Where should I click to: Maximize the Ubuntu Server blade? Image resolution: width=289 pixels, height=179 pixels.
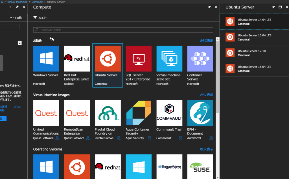tap(280, 7)
